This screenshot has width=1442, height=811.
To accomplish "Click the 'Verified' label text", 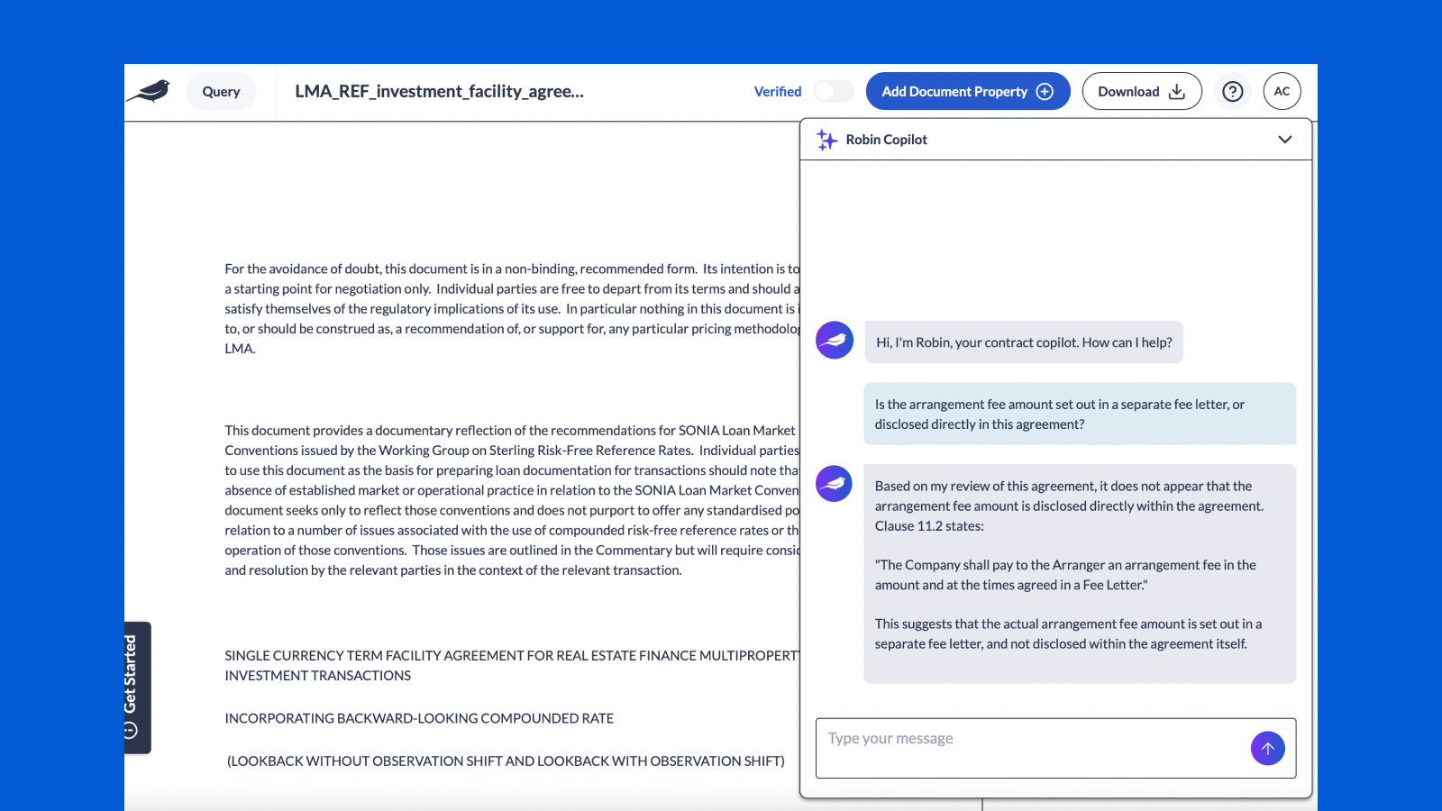I will click(x=778, y=91).
